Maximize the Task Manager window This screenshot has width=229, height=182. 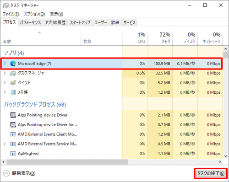pos(205,5)
